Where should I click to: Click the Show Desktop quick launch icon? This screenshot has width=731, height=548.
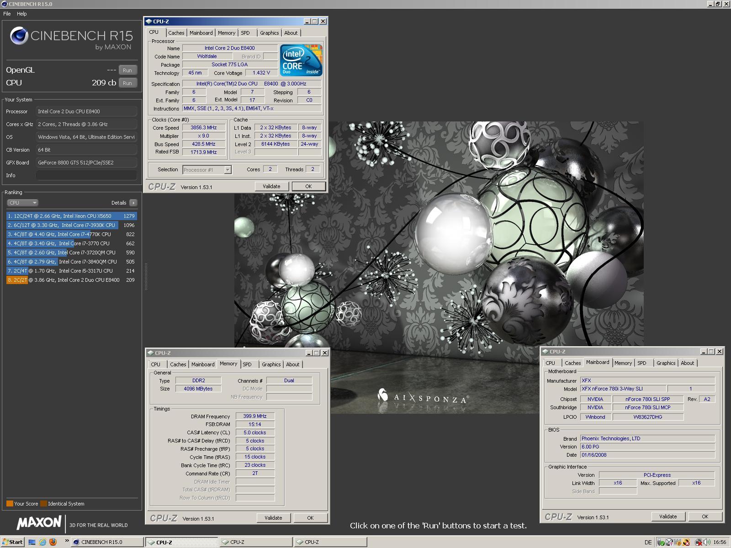[32, 542]
